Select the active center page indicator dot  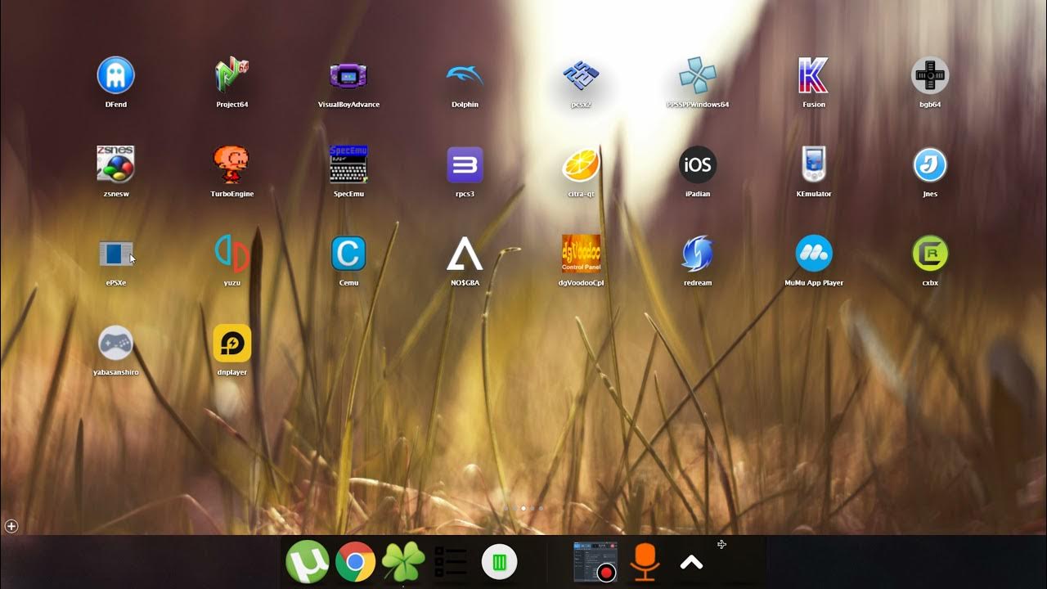pyautogui.click(x=523, y=508)
